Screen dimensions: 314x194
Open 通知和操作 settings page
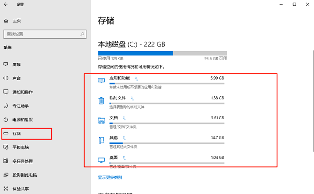23,92
